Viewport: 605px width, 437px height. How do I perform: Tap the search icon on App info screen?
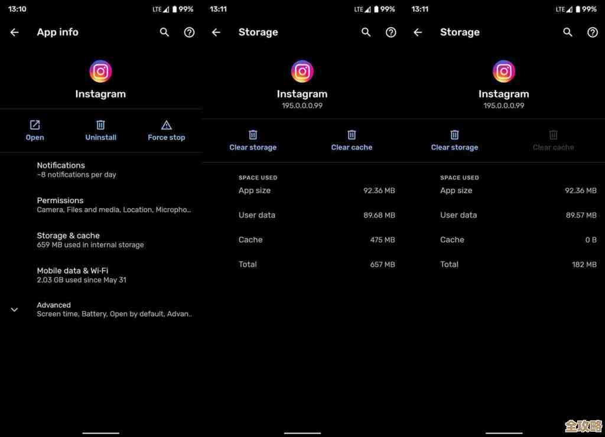pos(165,32)
